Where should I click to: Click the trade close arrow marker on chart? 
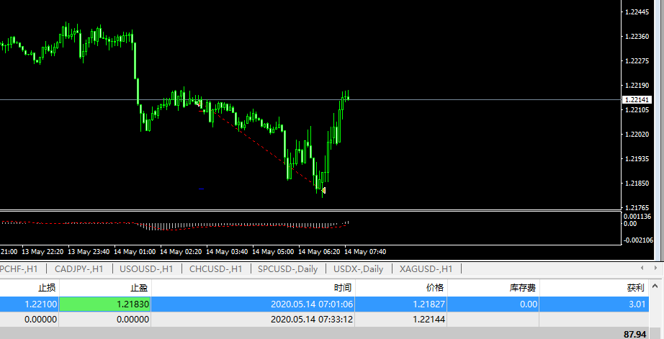tap(323, 191)
